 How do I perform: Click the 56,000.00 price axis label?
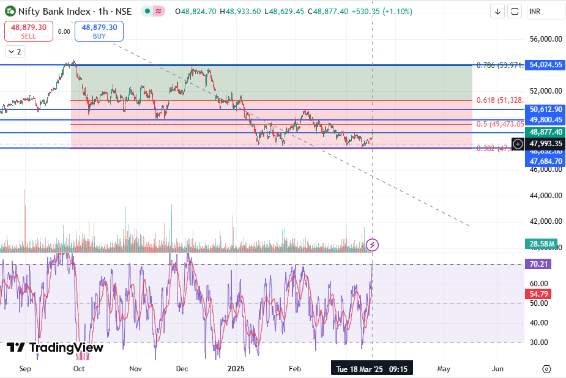[x=546, y=39]
